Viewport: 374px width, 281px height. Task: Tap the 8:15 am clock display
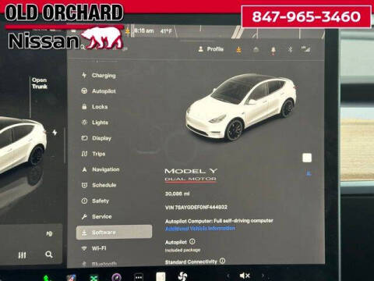(144, 30)
